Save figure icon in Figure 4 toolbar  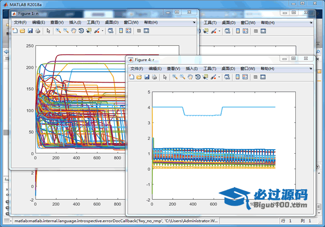click(x=147, y=77)
